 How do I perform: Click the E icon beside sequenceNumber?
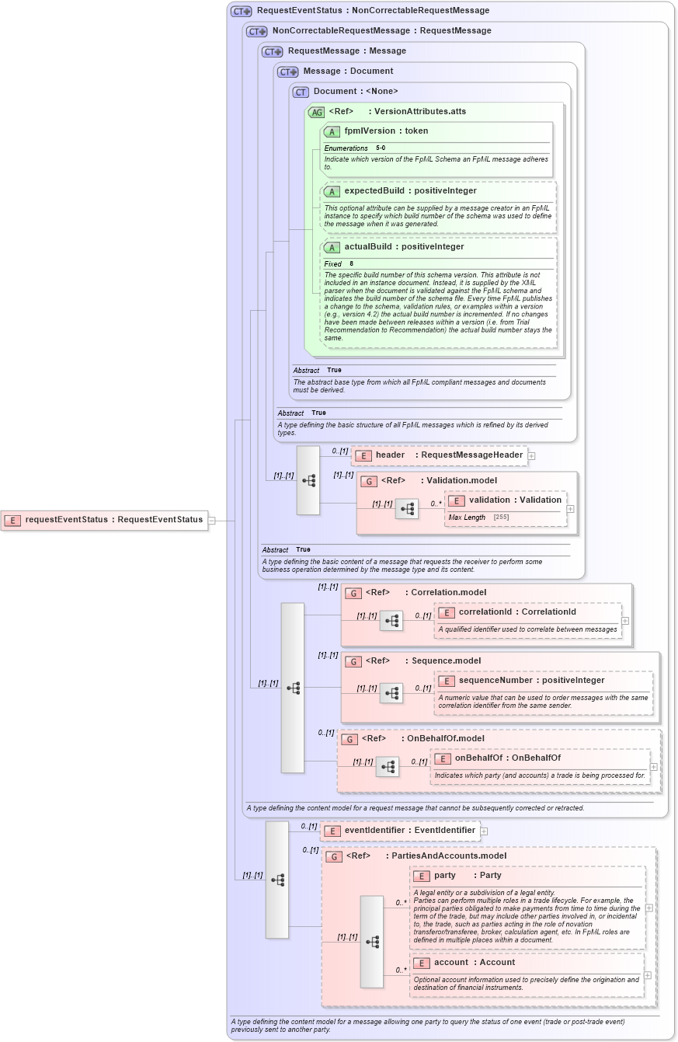click(x=446, y=681)
